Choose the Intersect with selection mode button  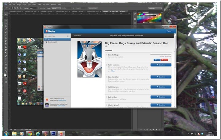(21, 8)
